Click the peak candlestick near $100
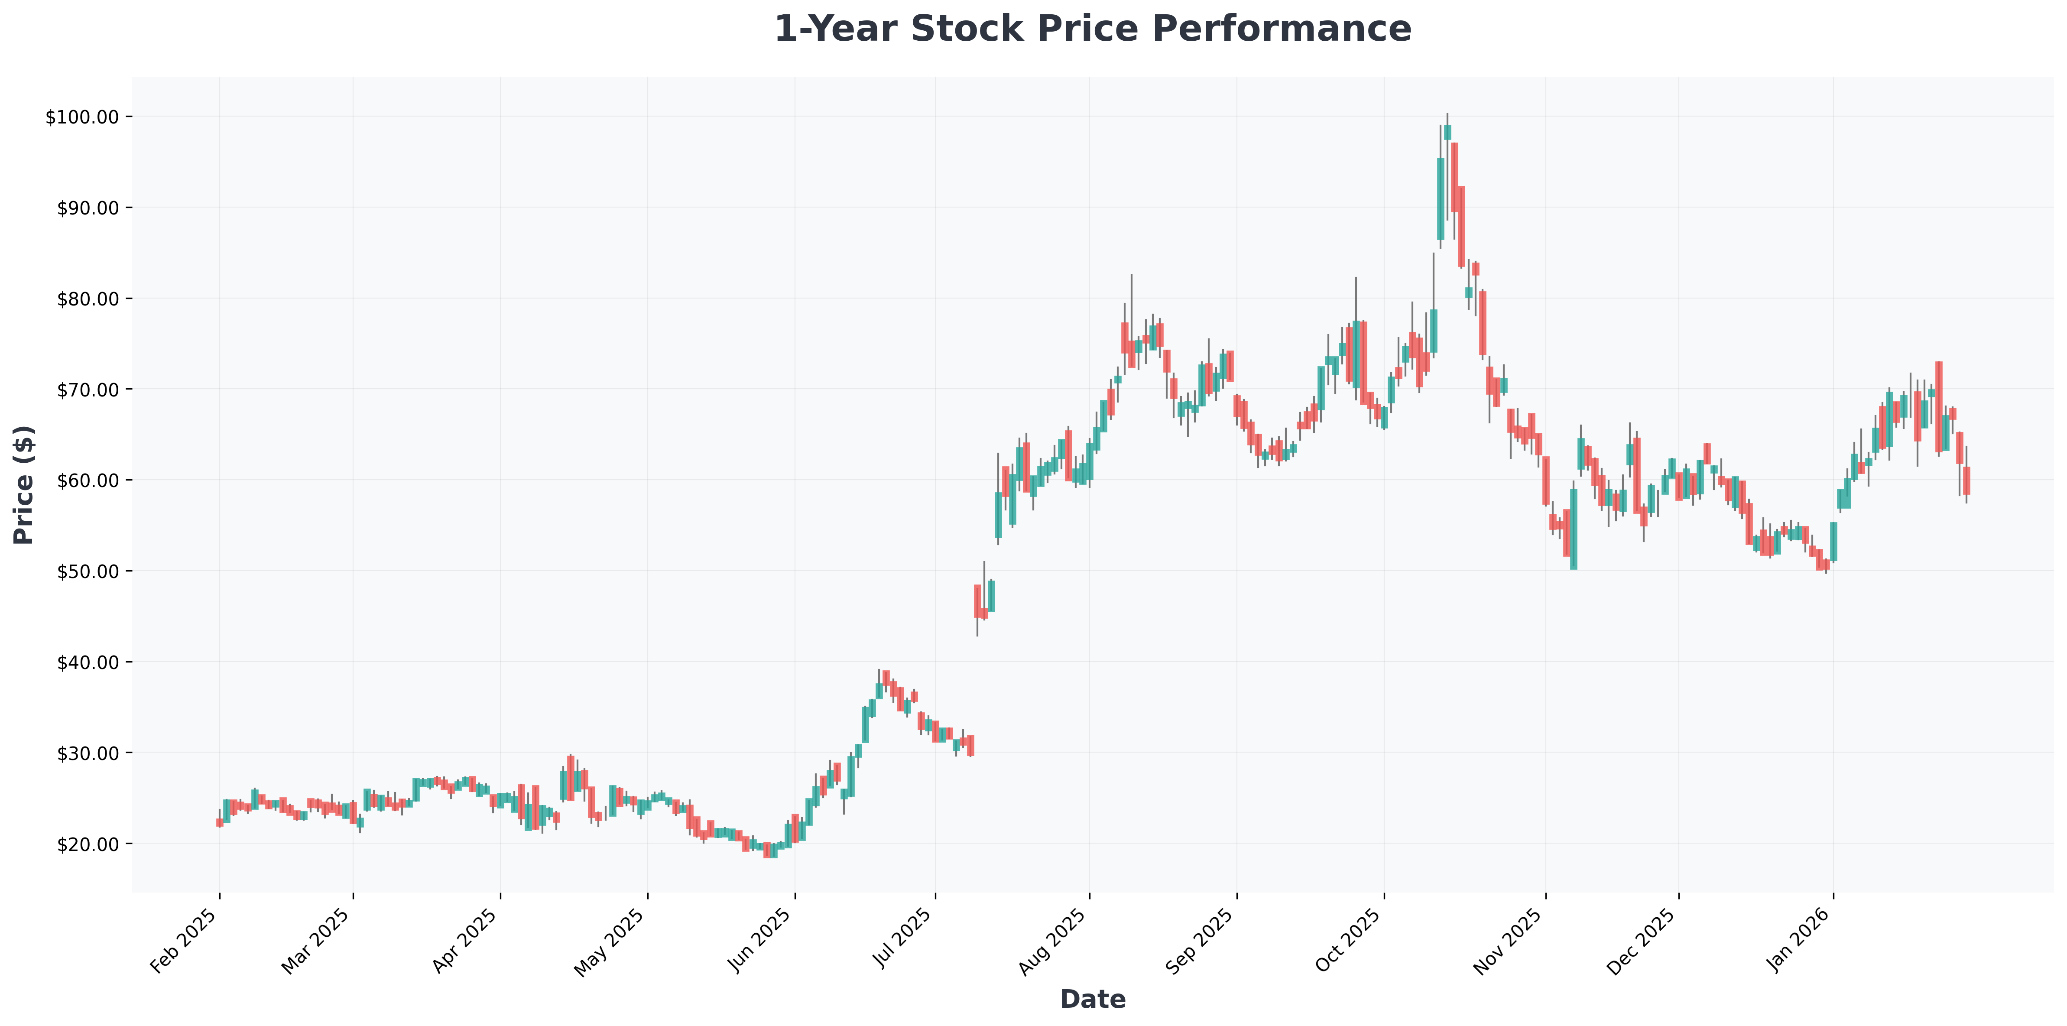 click(1447, 132)
